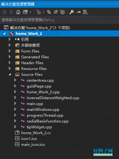Expand the 引用 references node
The height and width of the screenshot is (159, 119).
[10, 39]
